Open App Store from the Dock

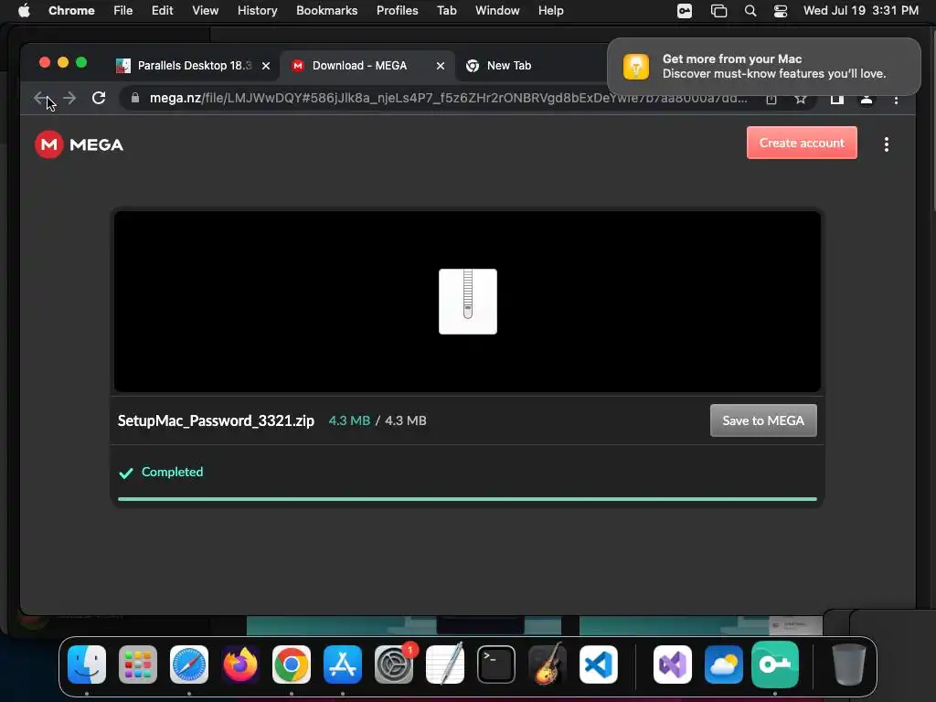(343, 665)
